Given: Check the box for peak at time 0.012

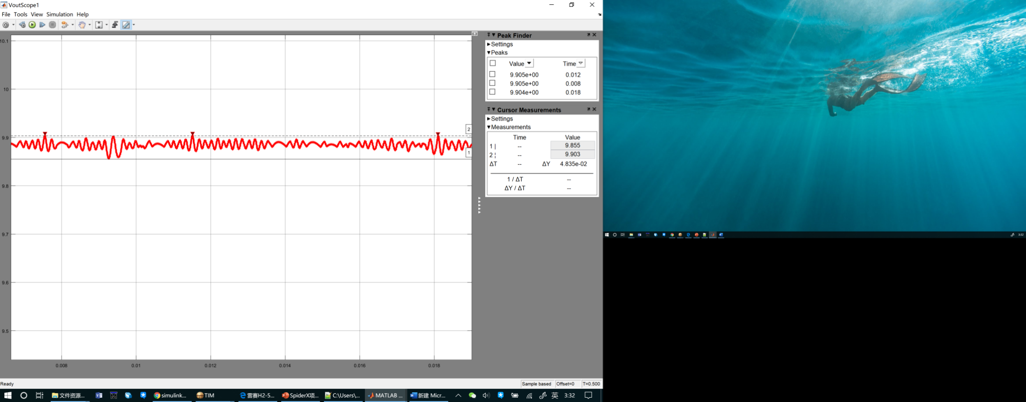Looking at the screenshot, I should (x=492, y=74).
